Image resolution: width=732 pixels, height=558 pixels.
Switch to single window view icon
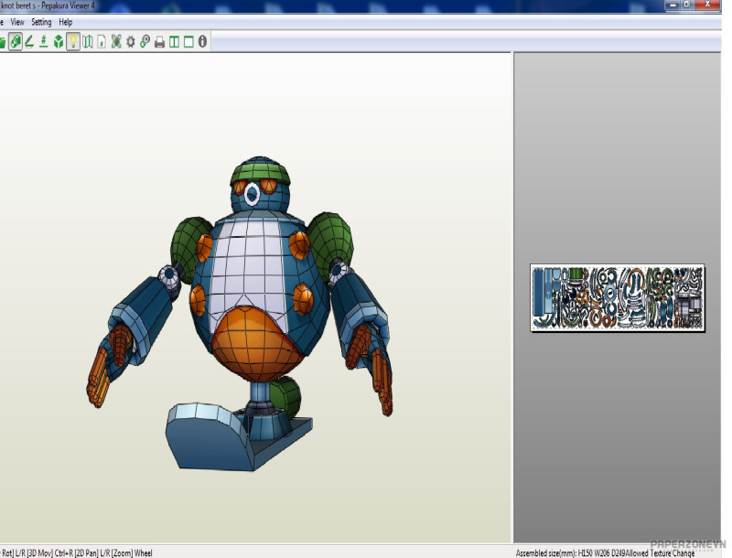click(188, 42)
